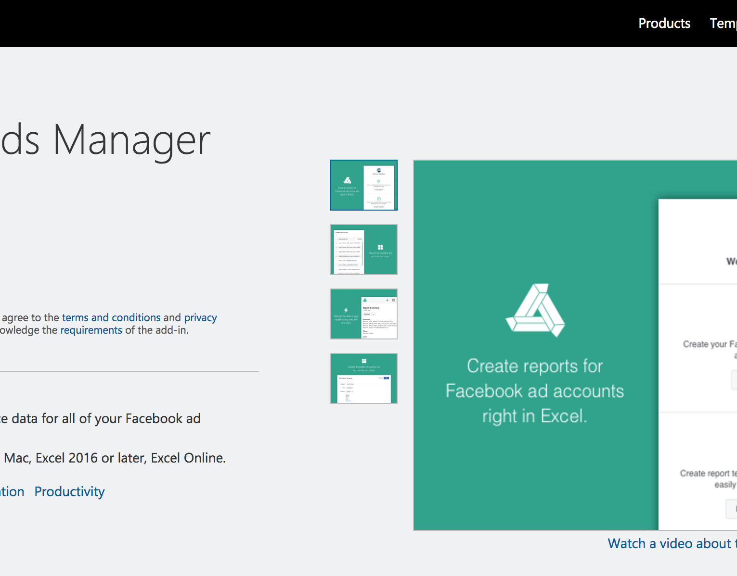Open the terms and conditions link
737x576 pixels.
(x=111, y=317)
